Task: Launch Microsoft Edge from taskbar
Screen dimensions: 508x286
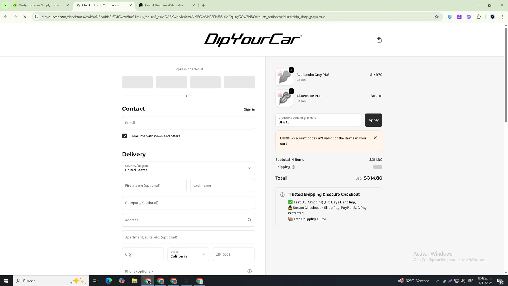Action: coord(108,281)
